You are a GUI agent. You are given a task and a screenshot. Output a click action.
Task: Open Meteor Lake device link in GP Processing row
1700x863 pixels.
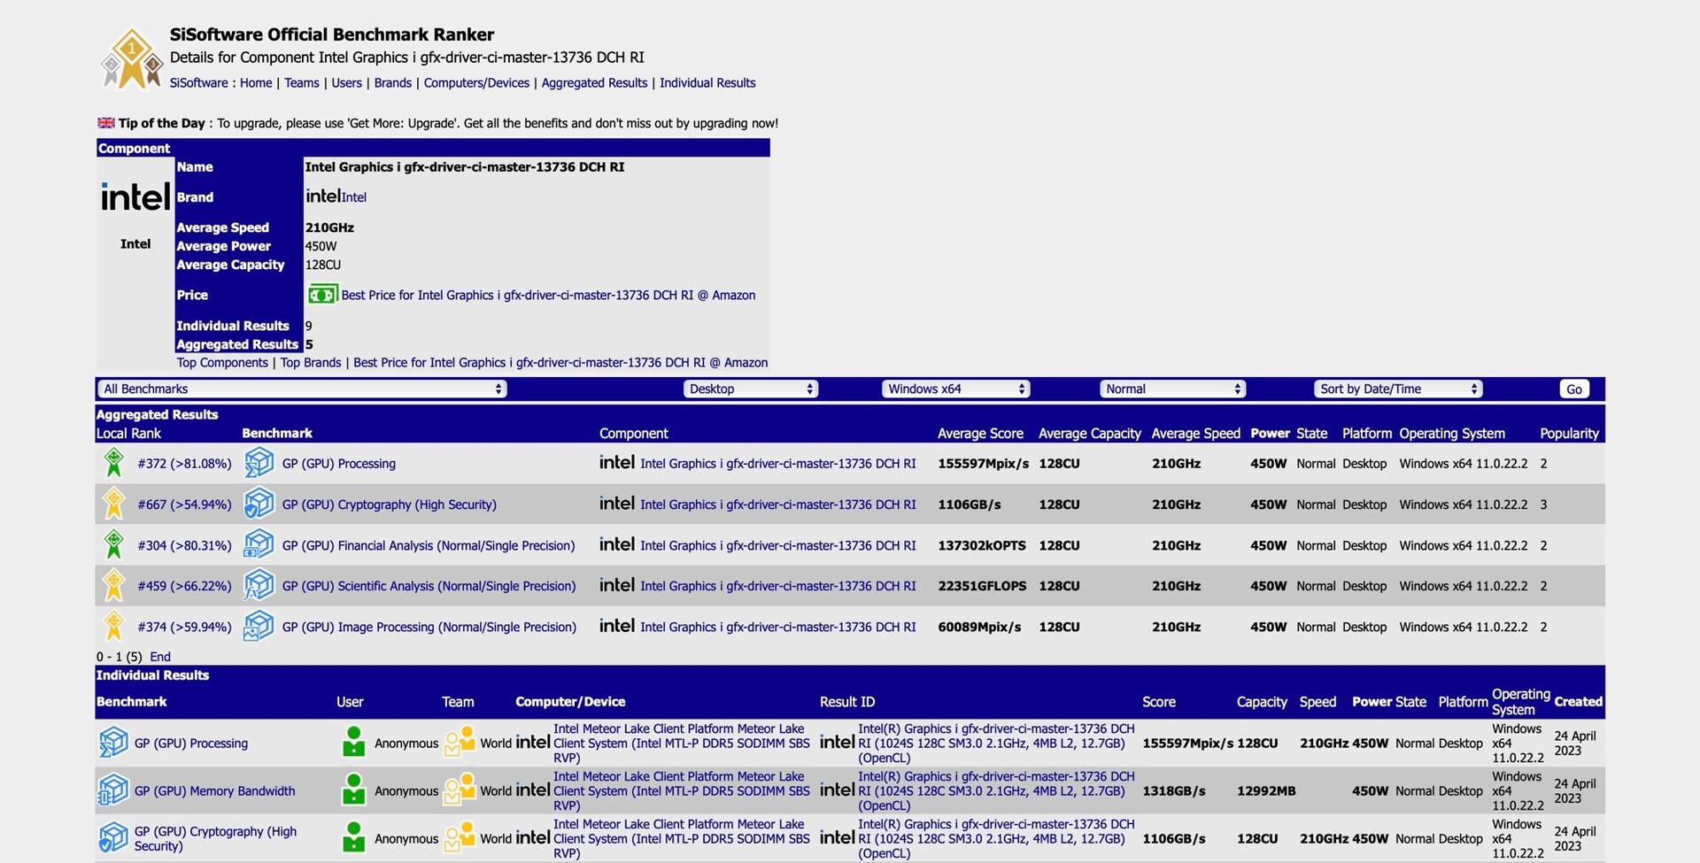click(682, 743)
